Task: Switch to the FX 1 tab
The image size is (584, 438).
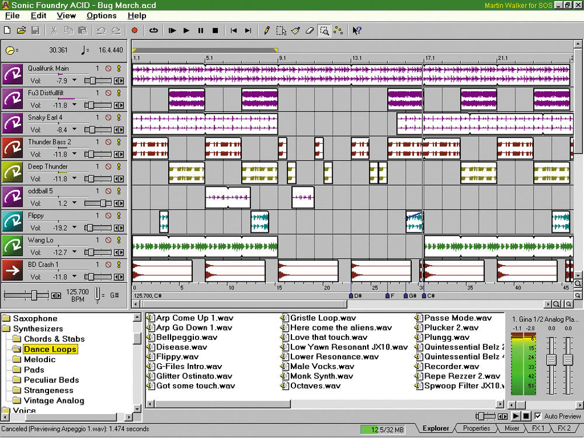Action: 538,428
